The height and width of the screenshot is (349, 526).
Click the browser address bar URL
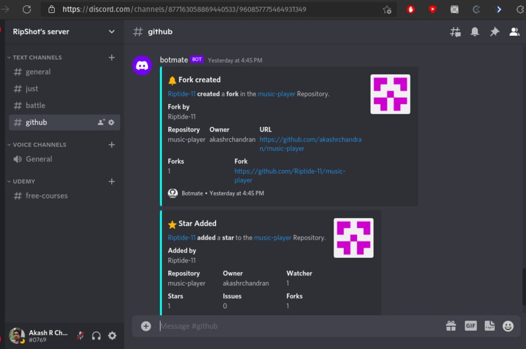184,9
